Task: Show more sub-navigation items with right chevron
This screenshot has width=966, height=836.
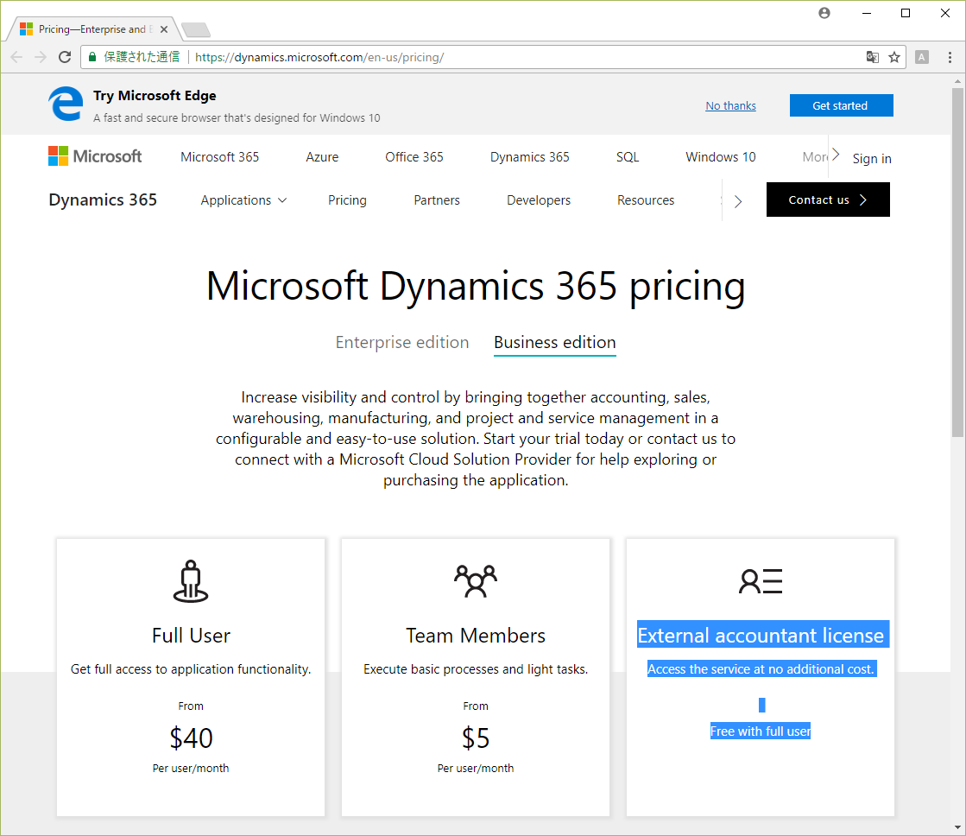Action: pyautogui.click(x=738, y=201)
